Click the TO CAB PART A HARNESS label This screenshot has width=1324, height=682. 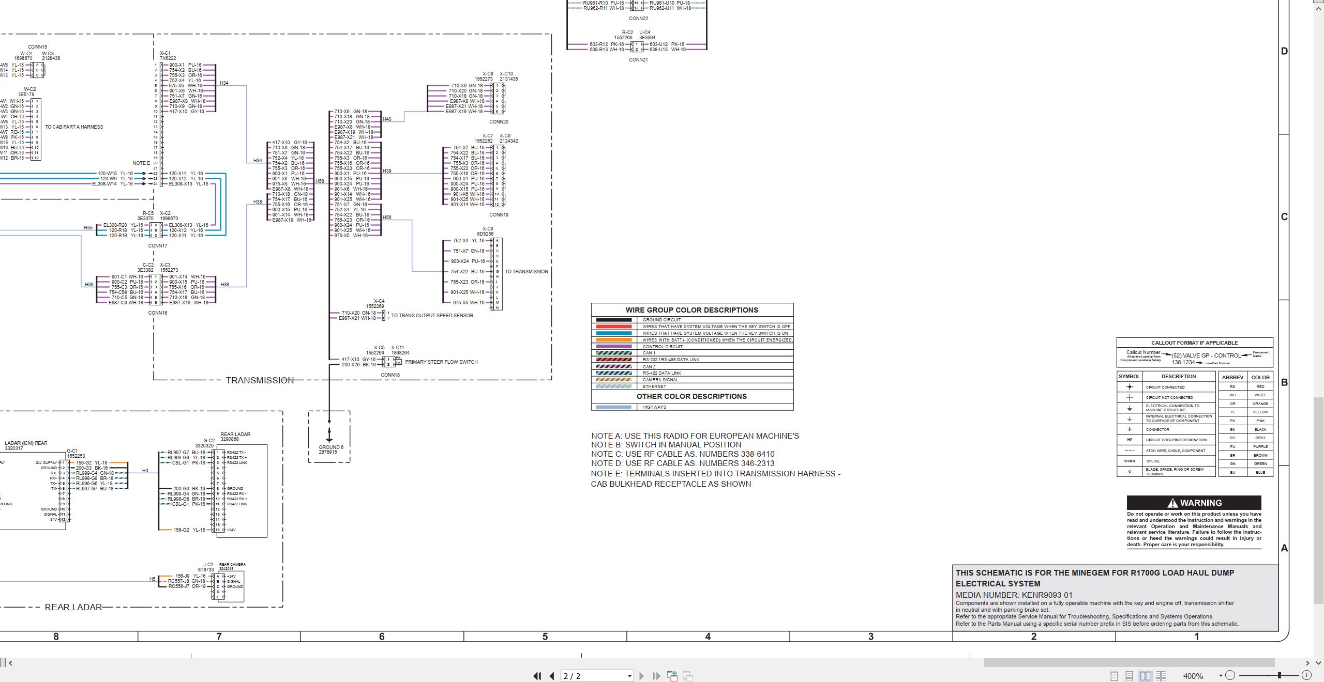point(74,127)
